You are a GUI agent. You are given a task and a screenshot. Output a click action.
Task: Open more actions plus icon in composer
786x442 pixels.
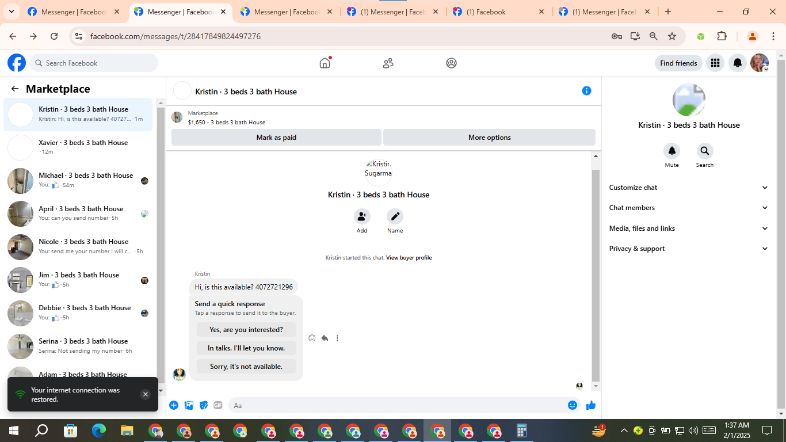(x=174, y=405)
